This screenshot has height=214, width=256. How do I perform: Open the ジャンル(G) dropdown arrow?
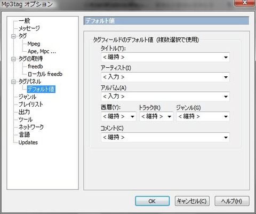226,117
